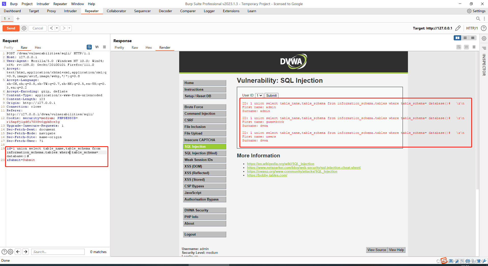The height and width of the screenshot is (266, 488).
Task: Open the Collaborator tool tab
Action: click(116, 11)
